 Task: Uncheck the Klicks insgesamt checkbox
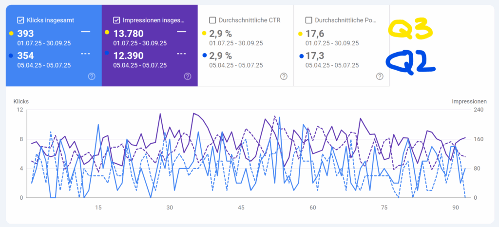pos(20,20)
